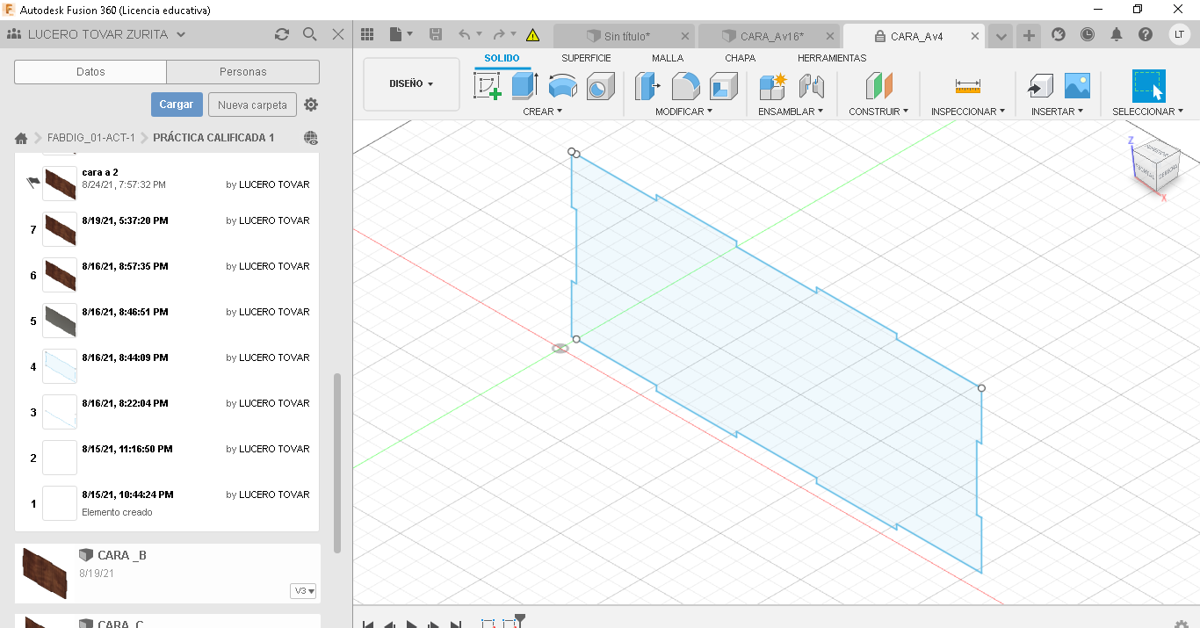The image size is (1200, 628).
Task: Open the Extensions icon in title bar
Action: click(1059, 34)
